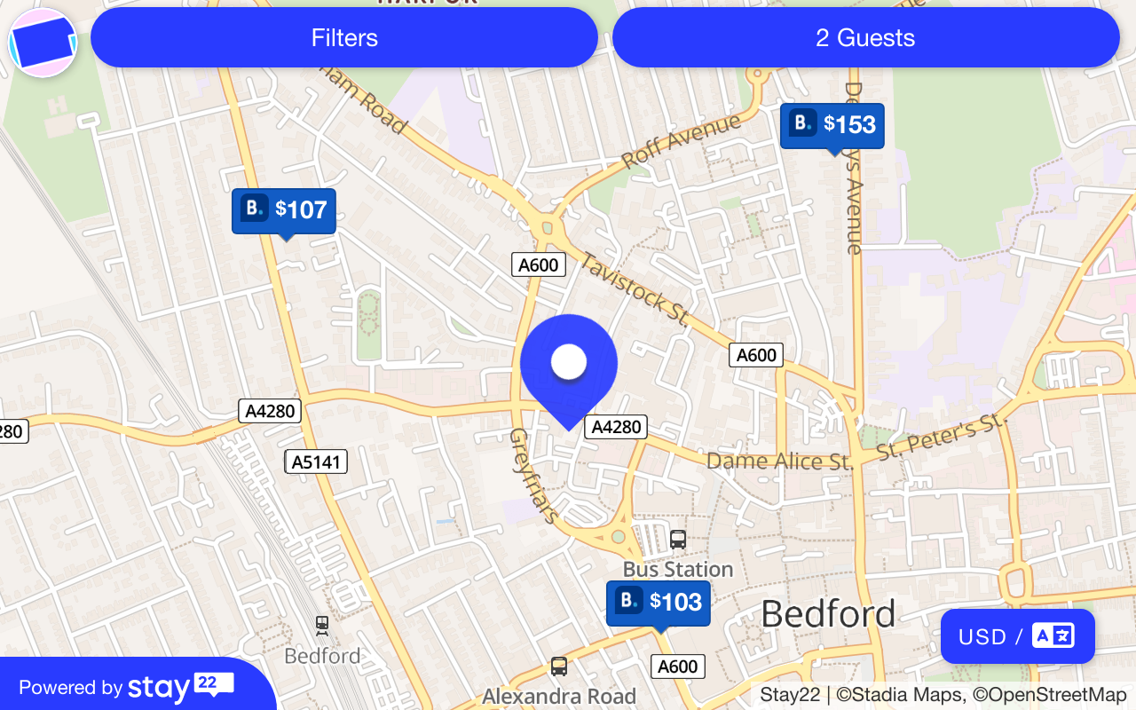Click the Bedford town label on map
This screenshot has height=710, width=1136.
pyautogui.click(x=828, y=614)
